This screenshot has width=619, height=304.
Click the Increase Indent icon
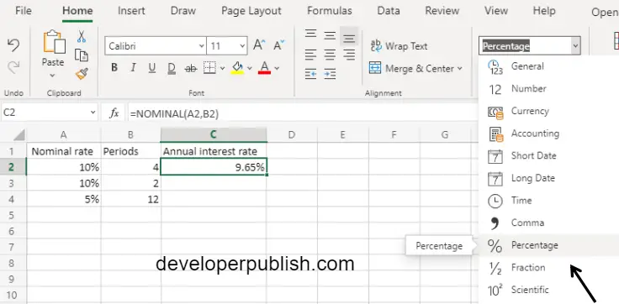pos(330,73)
